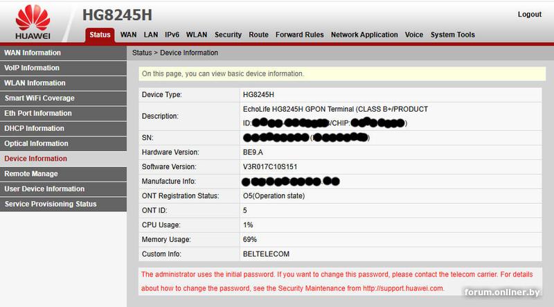Open the Optical Information page
The height and width of the screenshot is (307, 554).
(63, 143)
